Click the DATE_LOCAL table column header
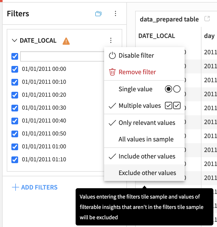Screen dimensions: 217x227 157,36
